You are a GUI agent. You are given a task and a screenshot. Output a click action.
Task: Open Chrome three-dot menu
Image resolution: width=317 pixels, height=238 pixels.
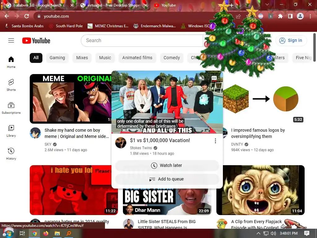tap(310, 16)
